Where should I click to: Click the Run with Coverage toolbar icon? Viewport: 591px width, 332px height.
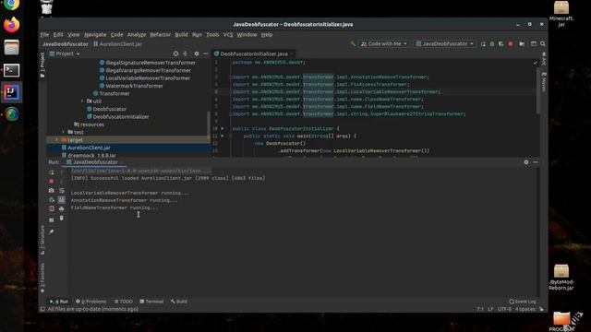(501, 44)
